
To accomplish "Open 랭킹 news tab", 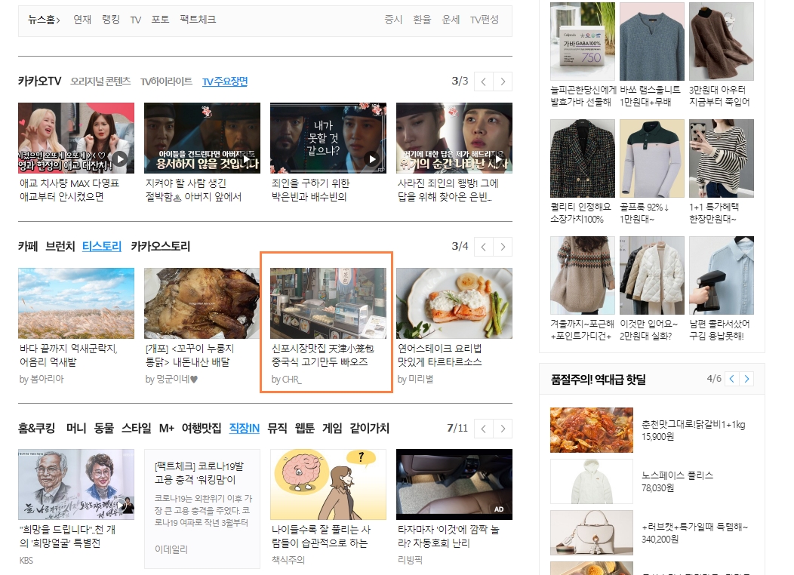I will tap(111, 19).
